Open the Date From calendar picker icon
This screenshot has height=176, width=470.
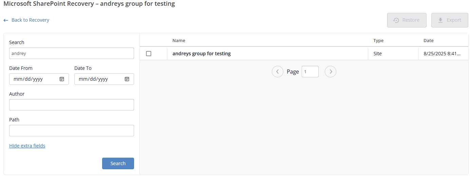coord(62,79)
